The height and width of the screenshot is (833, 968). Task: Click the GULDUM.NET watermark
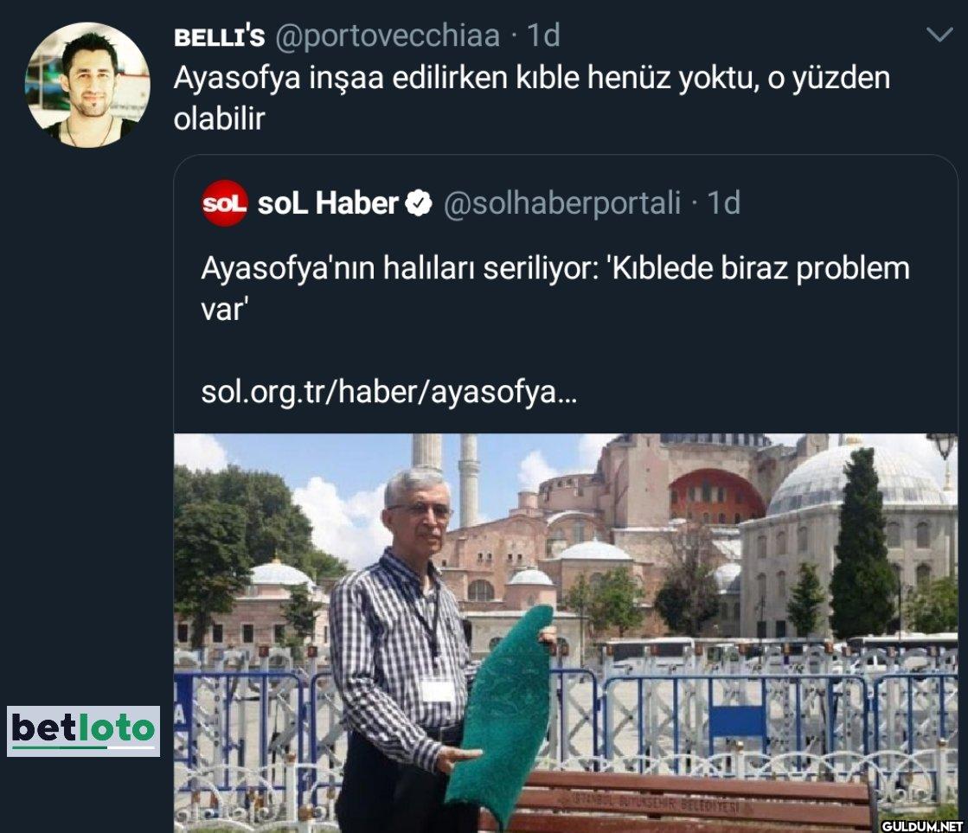pos(922,825)
